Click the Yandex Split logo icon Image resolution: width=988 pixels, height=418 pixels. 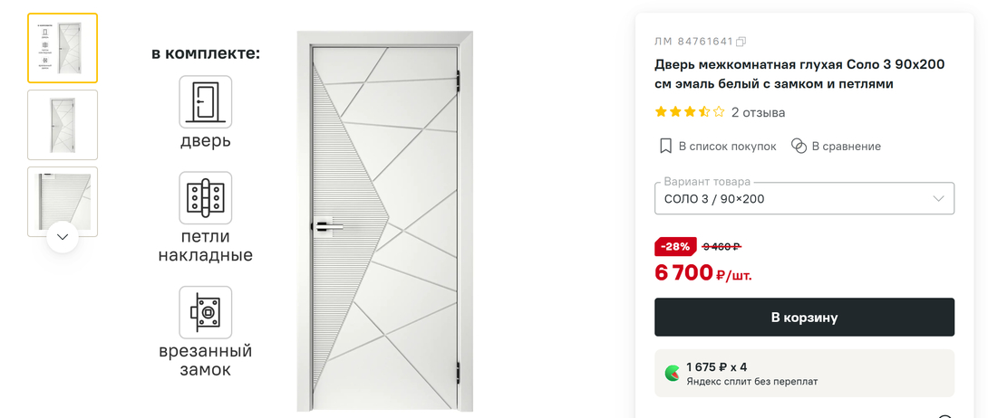(673, 373)
